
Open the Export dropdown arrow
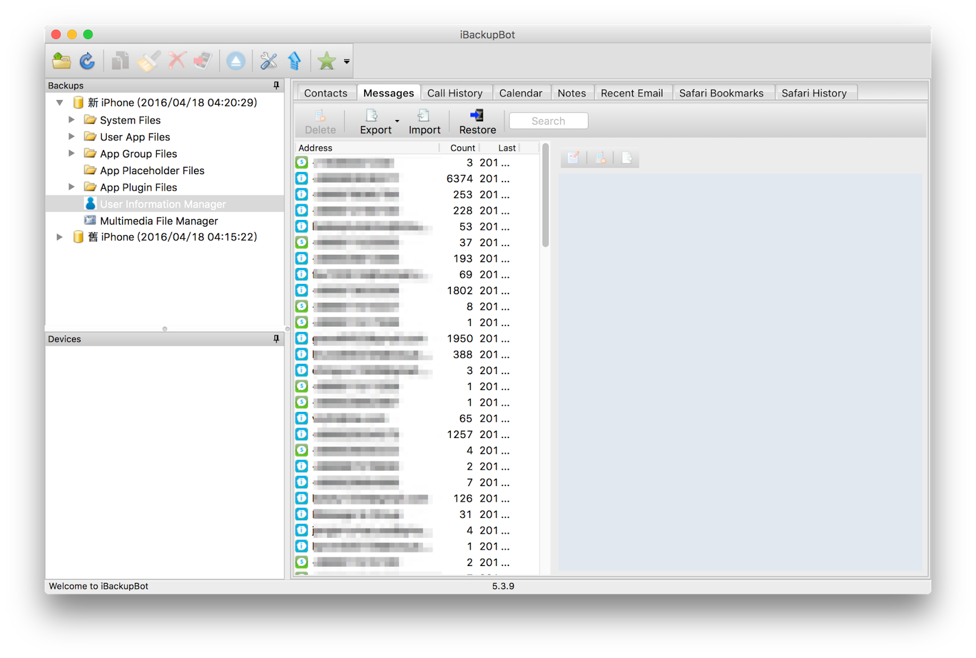[x=397, y=121]
